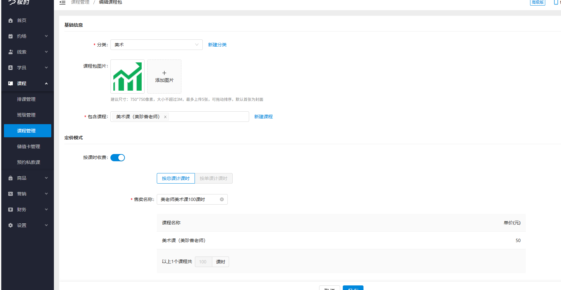Screen dimensions: 561x290
Task: Click the unit price value 50
Action: pos(518,240)
